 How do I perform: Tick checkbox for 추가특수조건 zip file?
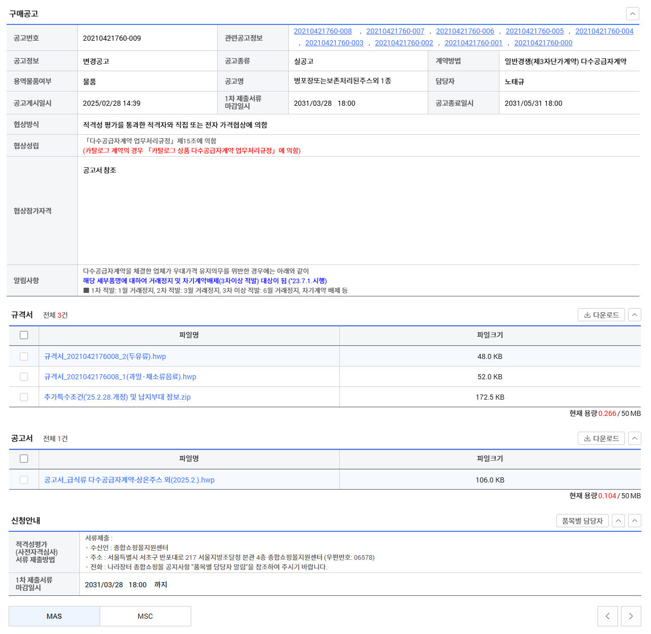[x=24, y=397]
